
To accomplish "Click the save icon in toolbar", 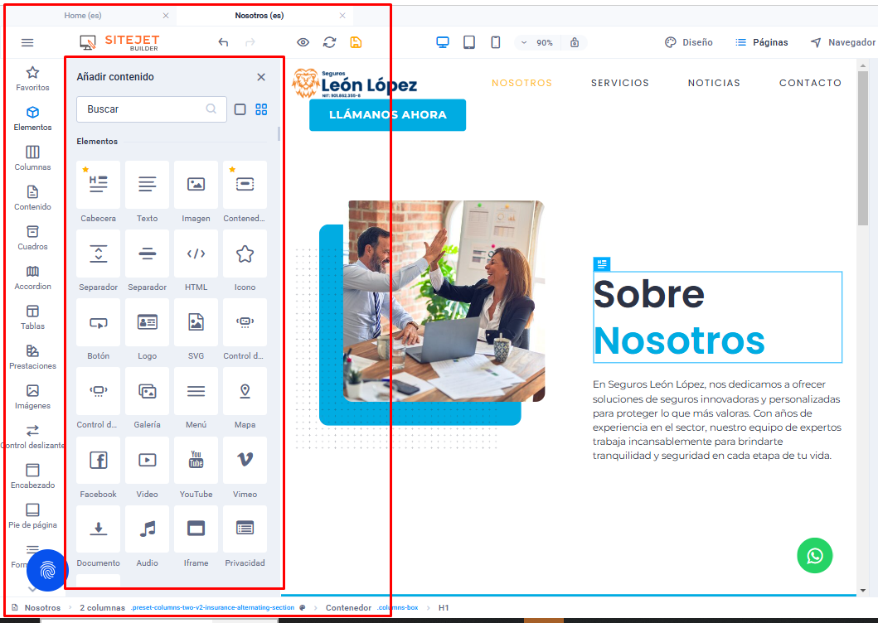I will [x=356, y=42].
